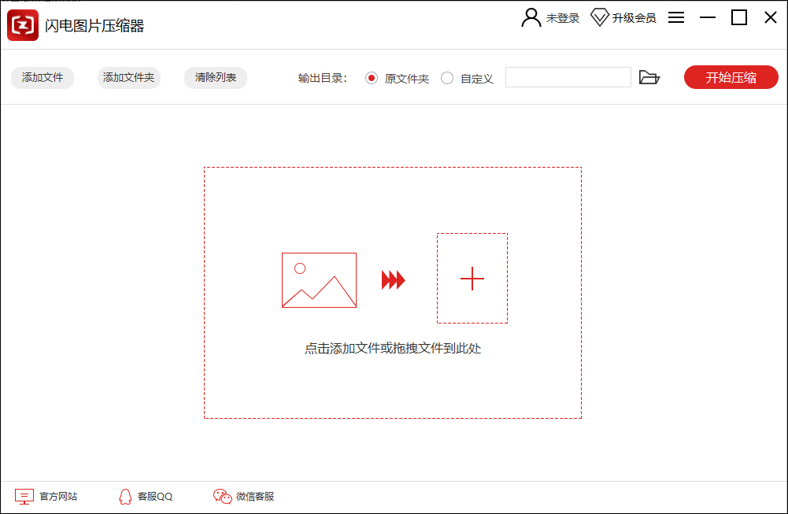Open the 微信客服 link
Viewport: 788px width, 514px height.
coord(255,497)
